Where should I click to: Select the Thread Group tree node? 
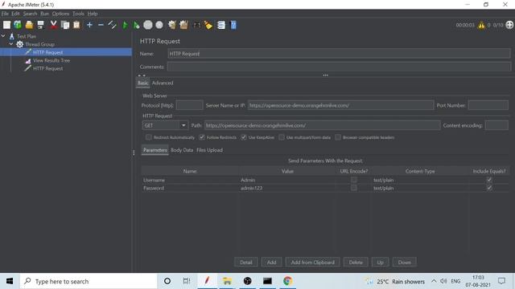(x=39, y=44)
